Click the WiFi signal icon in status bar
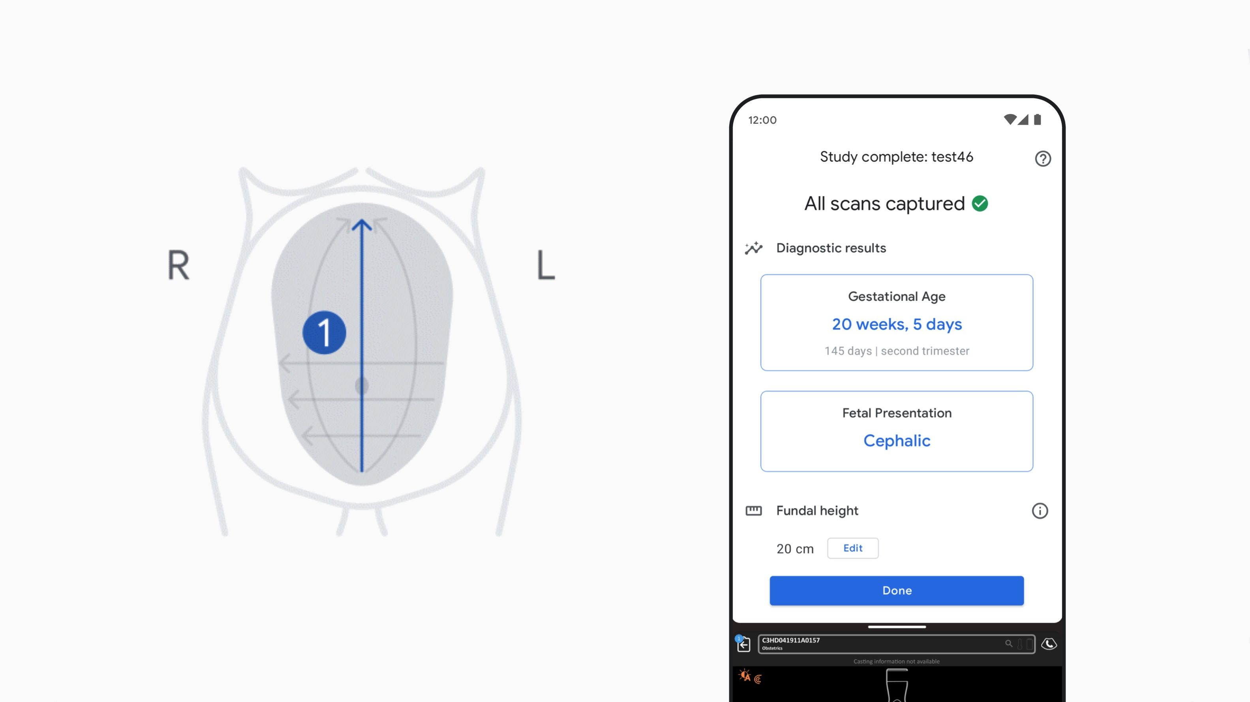Viewport: 1250px width, 702px height. pos(1010,119)
